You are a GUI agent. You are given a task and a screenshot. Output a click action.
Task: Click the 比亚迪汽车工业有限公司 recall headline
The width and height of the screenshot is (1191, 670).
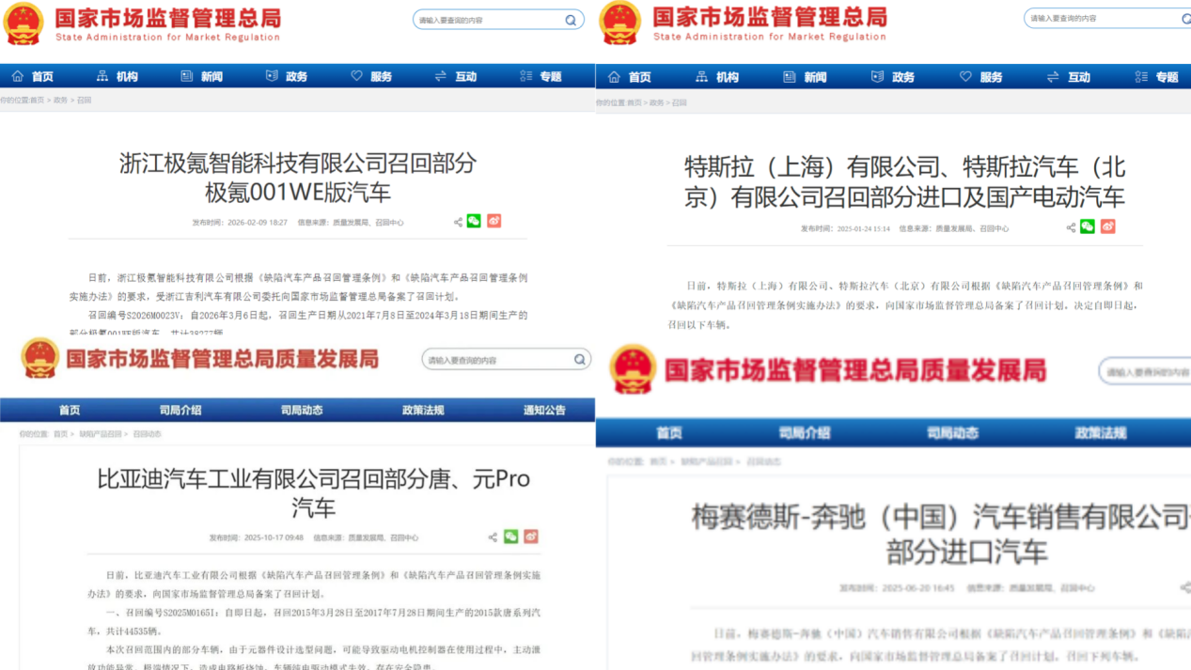[x=314, y=493]
